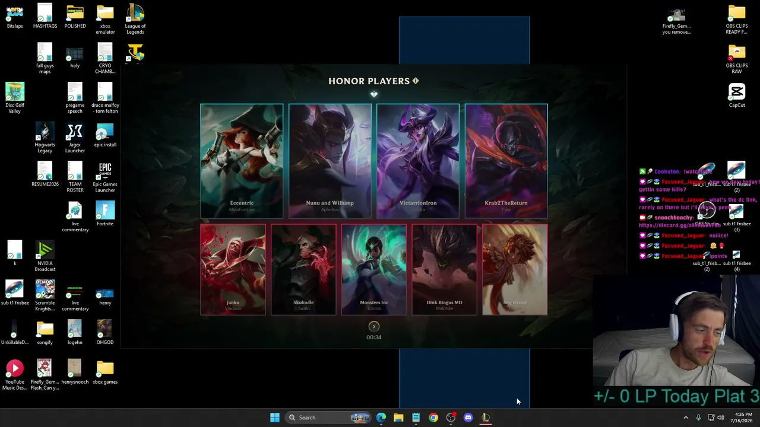This screenshot has height=427, width=760.
Task: Open League of Legends desktop shortcut
Action: (x=135, y=19)
